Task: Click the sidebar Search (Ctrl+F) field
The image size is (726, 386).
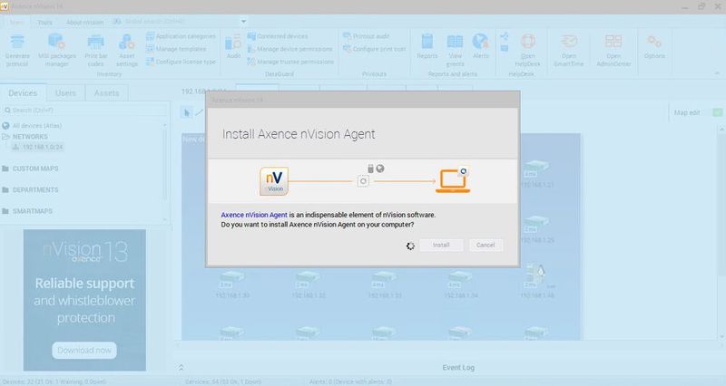Action: point(84,110)
